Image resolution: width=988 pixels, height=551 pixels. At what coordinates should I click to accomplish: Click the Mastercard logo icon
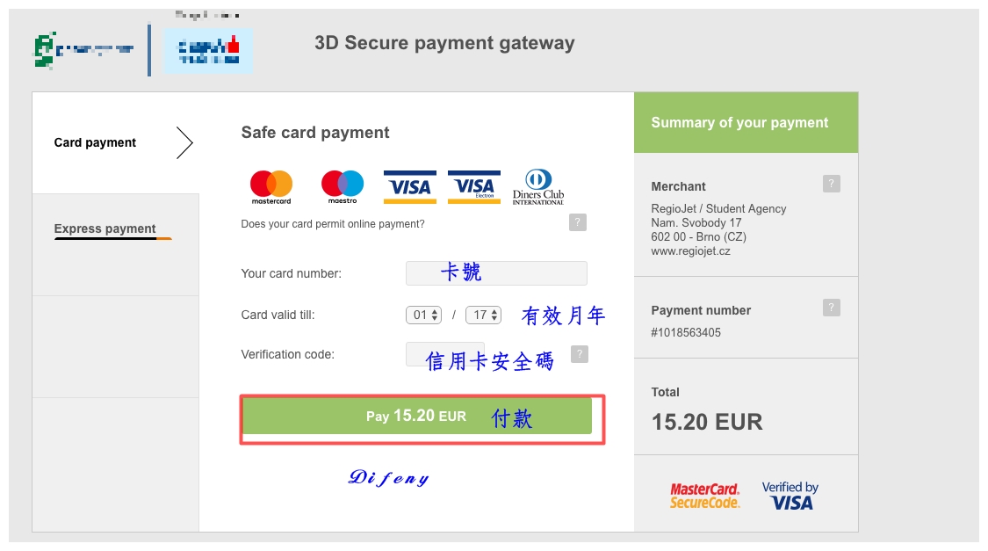click(x=271, y=186)
